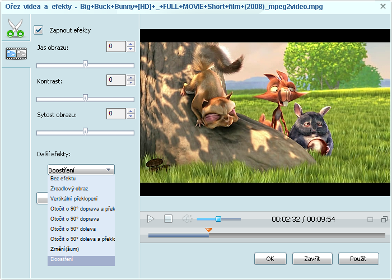Increase Jas obrazu with up arrow
Screen dimensions: 392x280
point(130,44)
